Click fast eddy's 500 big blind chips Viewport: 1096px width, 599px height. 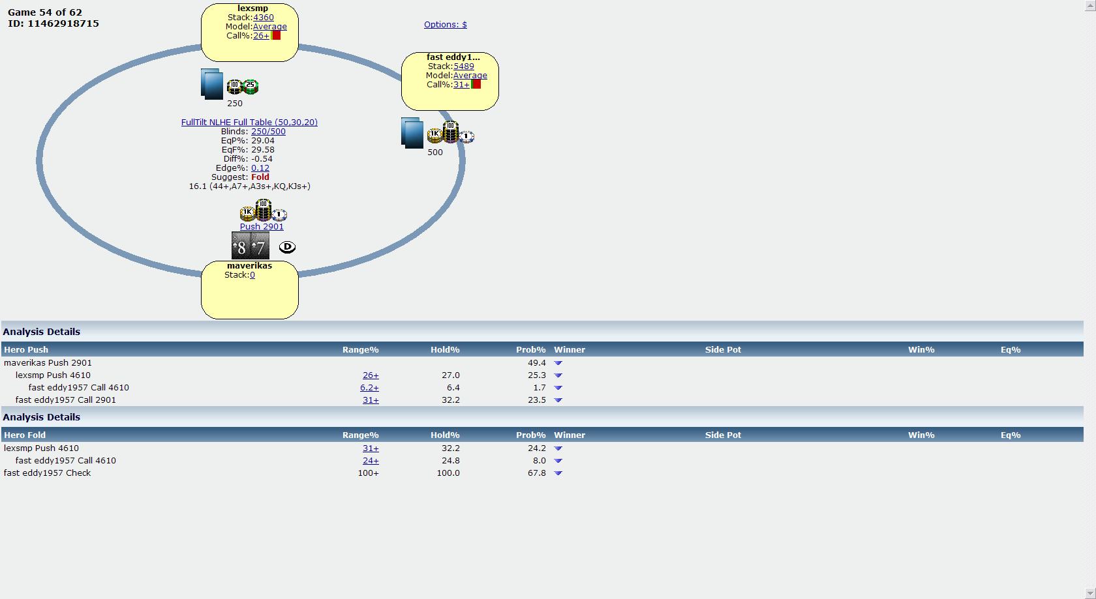[450, 133]
